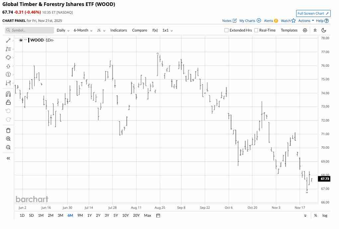The image size is (339, 229).
Task: Open the Actions dropdown menu
Action: click(x=306, y=21)
